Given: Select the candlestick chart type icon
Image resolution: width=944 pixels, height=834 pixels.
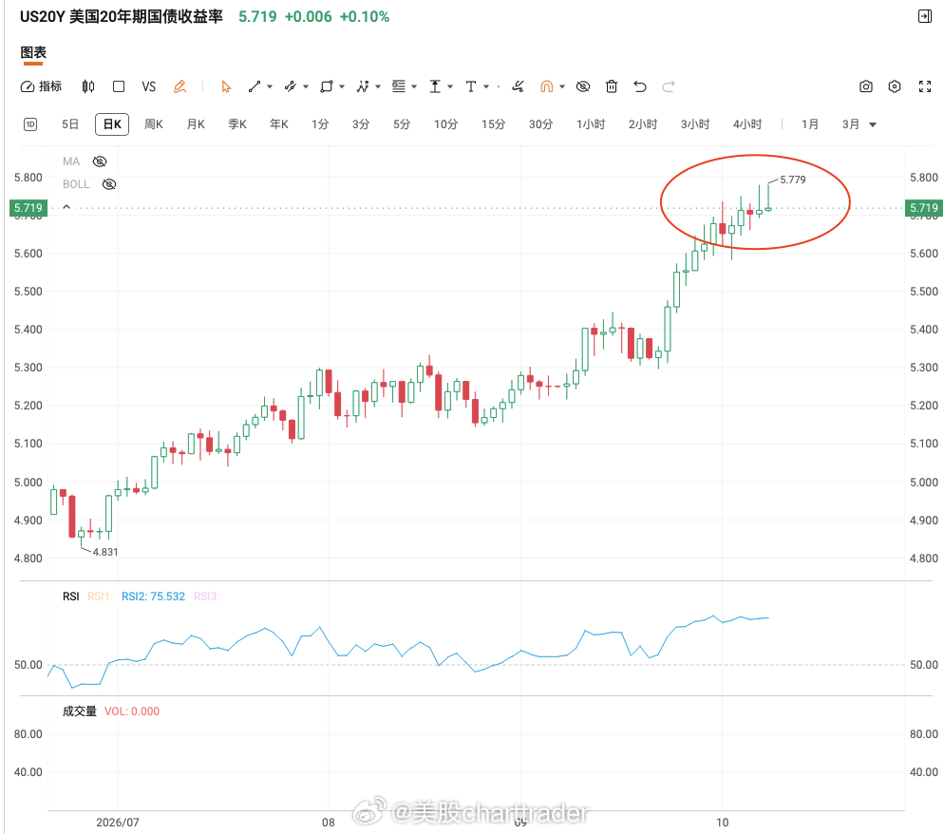Looking at the screenshot, I should pyautogui.click(x=88, y=86).
